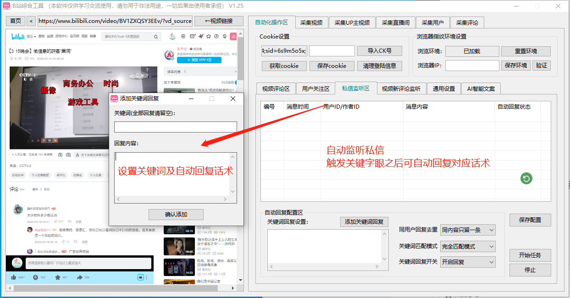This screenshot has height=298, width=570.
Task: Click the history clock icon in bilibili navbar
Action: pos(216,36)
